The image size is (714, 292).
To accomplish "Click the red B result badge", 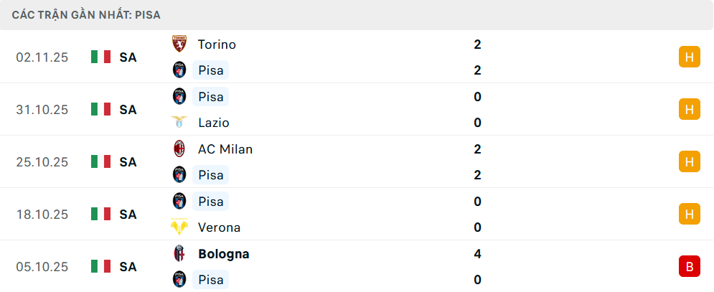I will pyautogui.click(x=689, y=266).
